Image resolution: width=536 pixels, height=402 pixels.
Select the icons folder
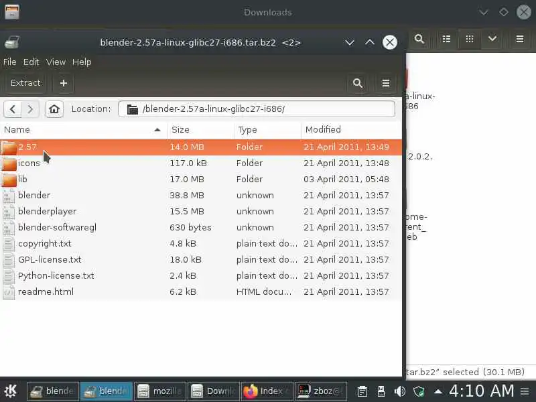click(x=201, y=163)
